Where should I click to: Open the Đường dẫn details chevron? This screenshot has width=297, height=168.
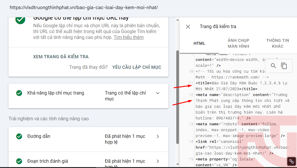(x=158, y=136)
